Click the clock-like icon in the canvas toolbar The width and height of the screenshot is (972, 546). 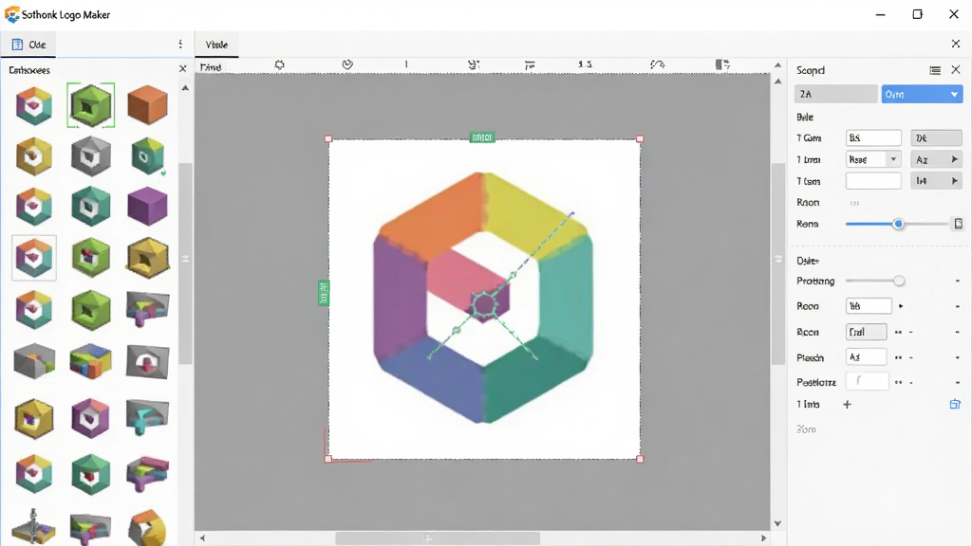(x=347, y=64)
